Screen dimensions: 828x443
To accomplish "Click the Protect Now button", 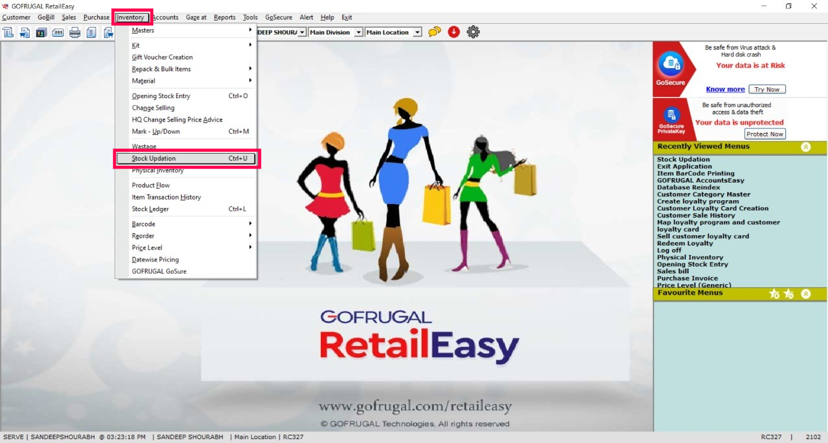I will point(765,134).
